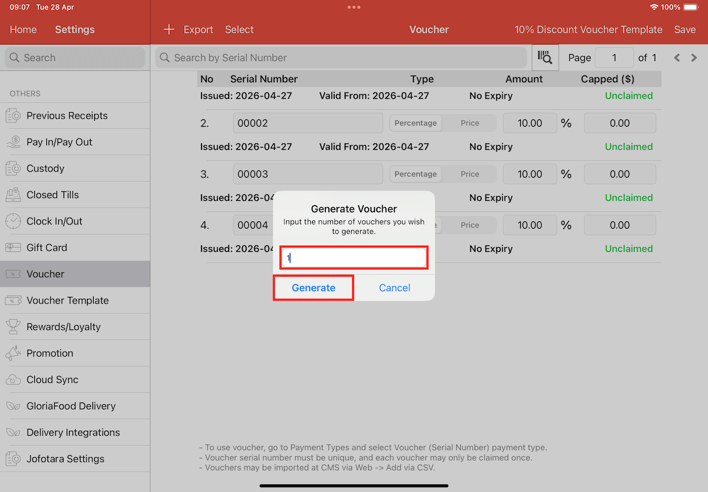The width and height of the screenshot is (708, 492).
Task: Edit amount 10.00 for voucher 00004
Action: pyautogui.click(x=530, y=225)
